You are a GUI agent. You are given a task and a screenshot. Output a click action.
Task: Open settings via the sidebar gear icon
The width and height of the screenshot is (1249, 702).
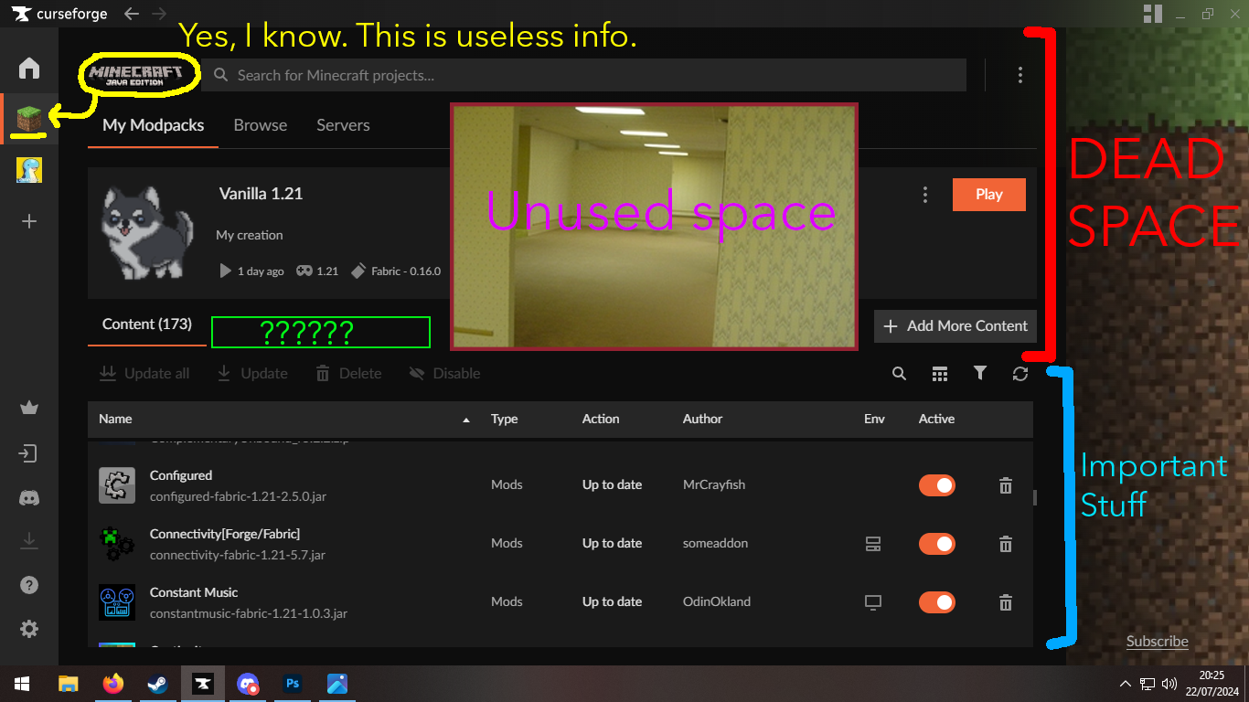(29, 629)
